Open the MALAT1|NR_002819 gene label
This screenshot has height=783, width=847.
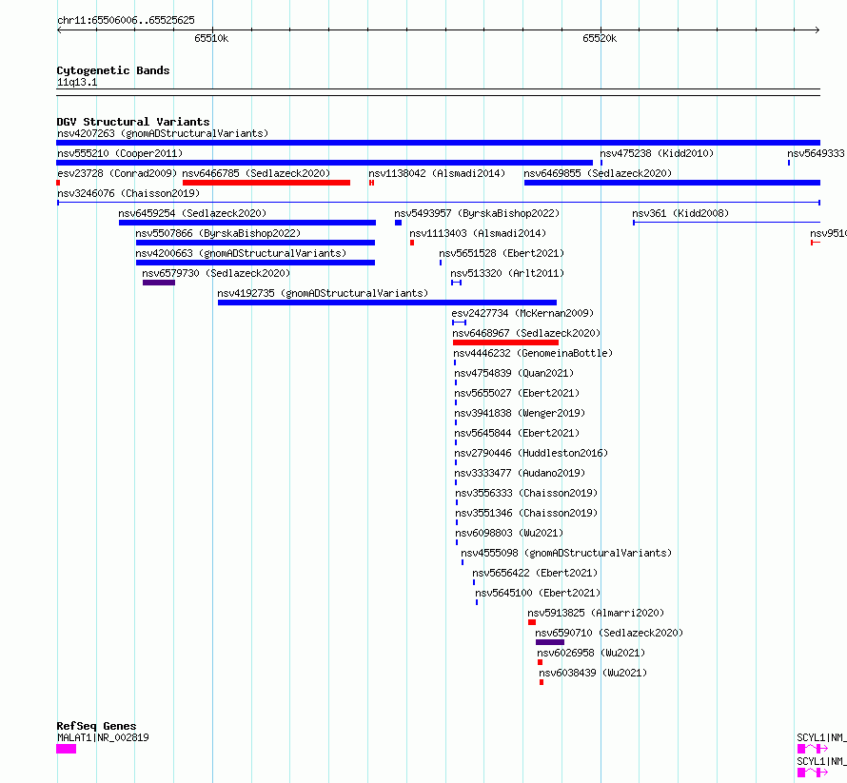103,737
